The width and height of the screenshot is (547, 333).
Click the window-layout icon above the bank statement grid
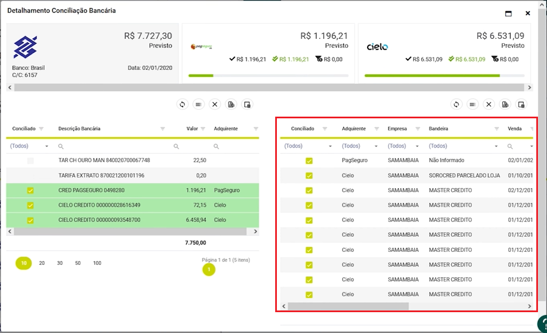point(248,104)
